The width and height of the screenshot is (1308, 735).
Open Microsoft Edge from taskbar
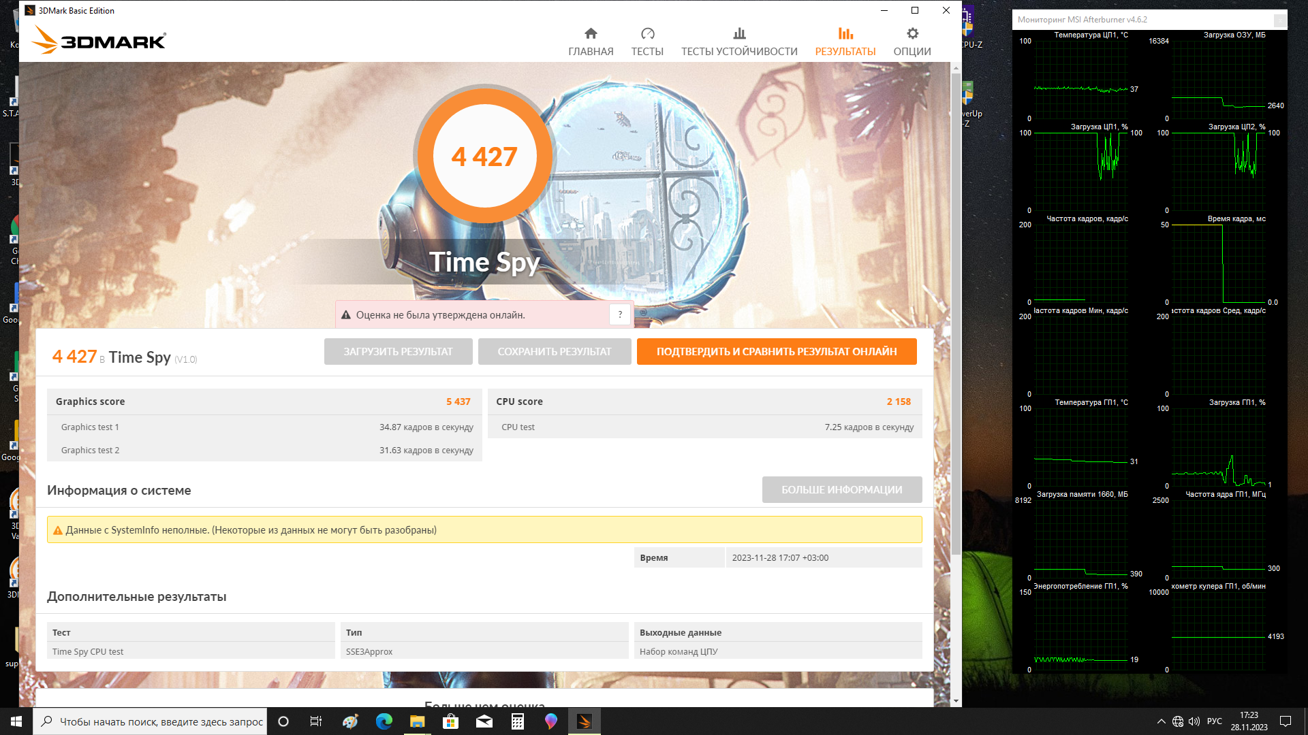[384, 721]
